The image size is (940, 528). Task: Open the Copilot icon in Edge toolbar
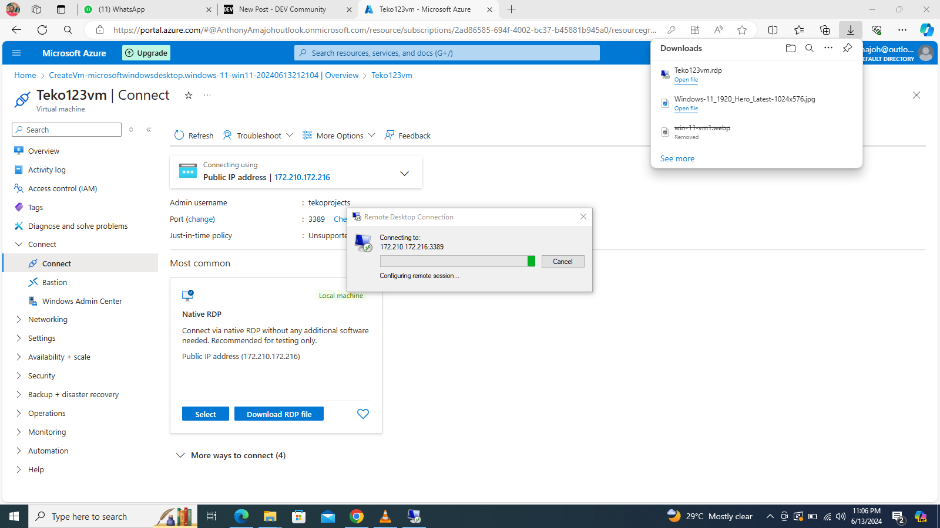(926, 30)
